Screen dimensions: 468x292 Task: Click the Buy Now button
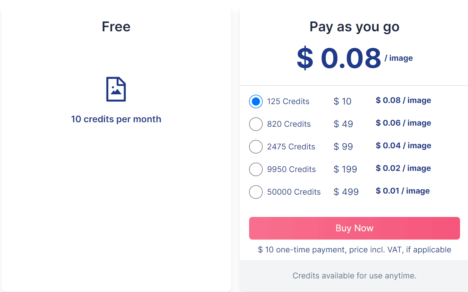[x=354, y=228]
